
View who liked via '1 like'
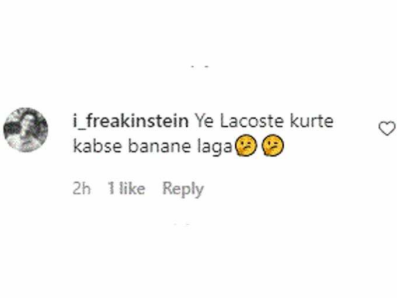coord(127,189)
